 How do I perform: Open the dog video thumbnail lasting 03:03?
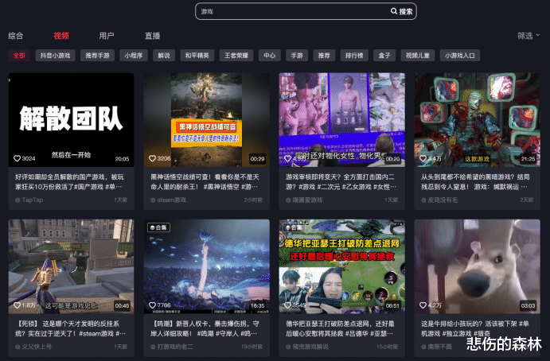point(477,266)
